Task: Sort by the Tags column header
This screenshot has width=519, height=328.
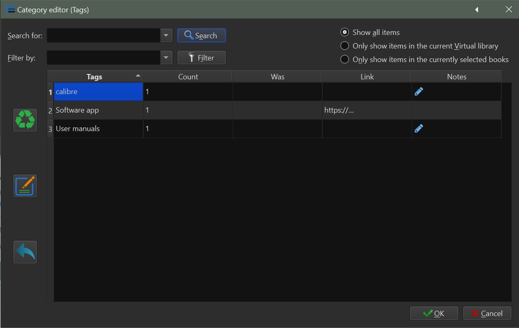Action: tap(95, 77)
